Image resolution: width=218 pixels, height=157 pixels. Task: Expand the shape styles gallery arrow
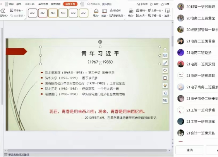[x=90, y=13]
